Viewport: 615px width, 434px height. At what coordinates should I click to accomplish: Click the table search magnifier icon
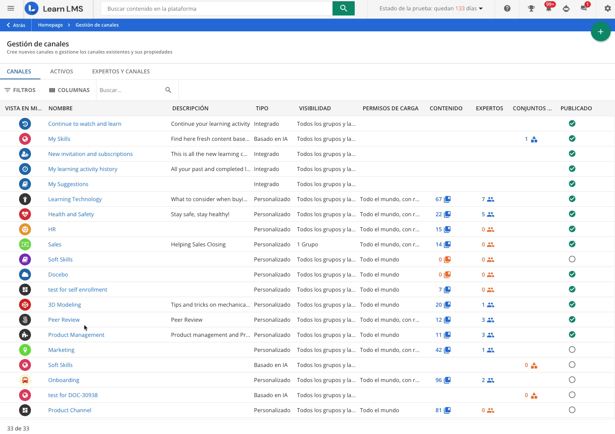point(168,90)
